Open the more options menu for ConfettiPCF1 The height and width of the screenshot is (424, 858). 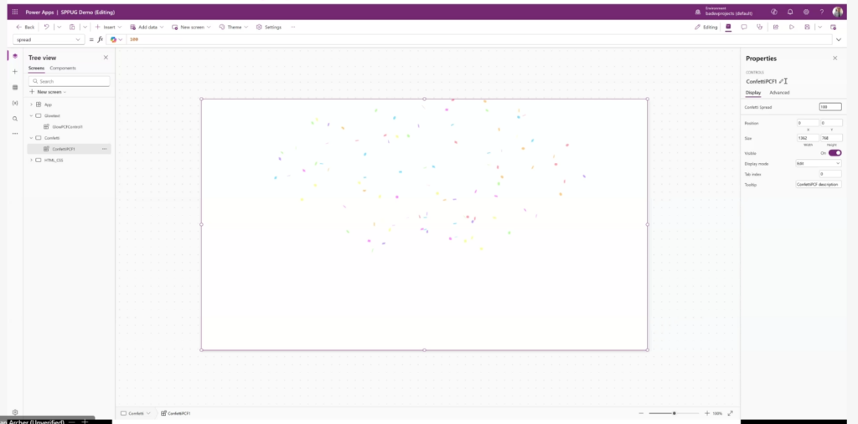104,149
